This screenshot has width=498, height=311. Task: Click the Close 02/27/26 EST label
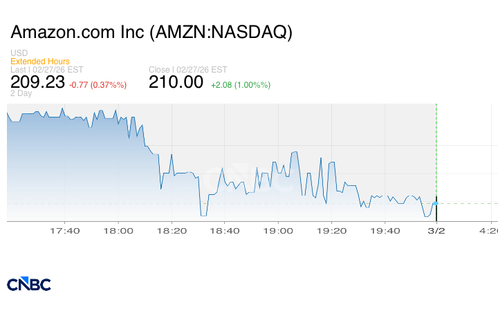tap(188, 70)
